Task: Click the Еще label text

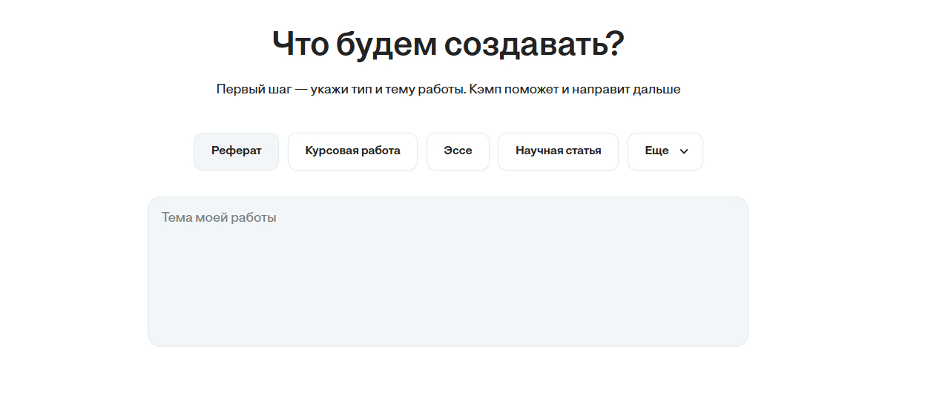Action: coord(656,151)
